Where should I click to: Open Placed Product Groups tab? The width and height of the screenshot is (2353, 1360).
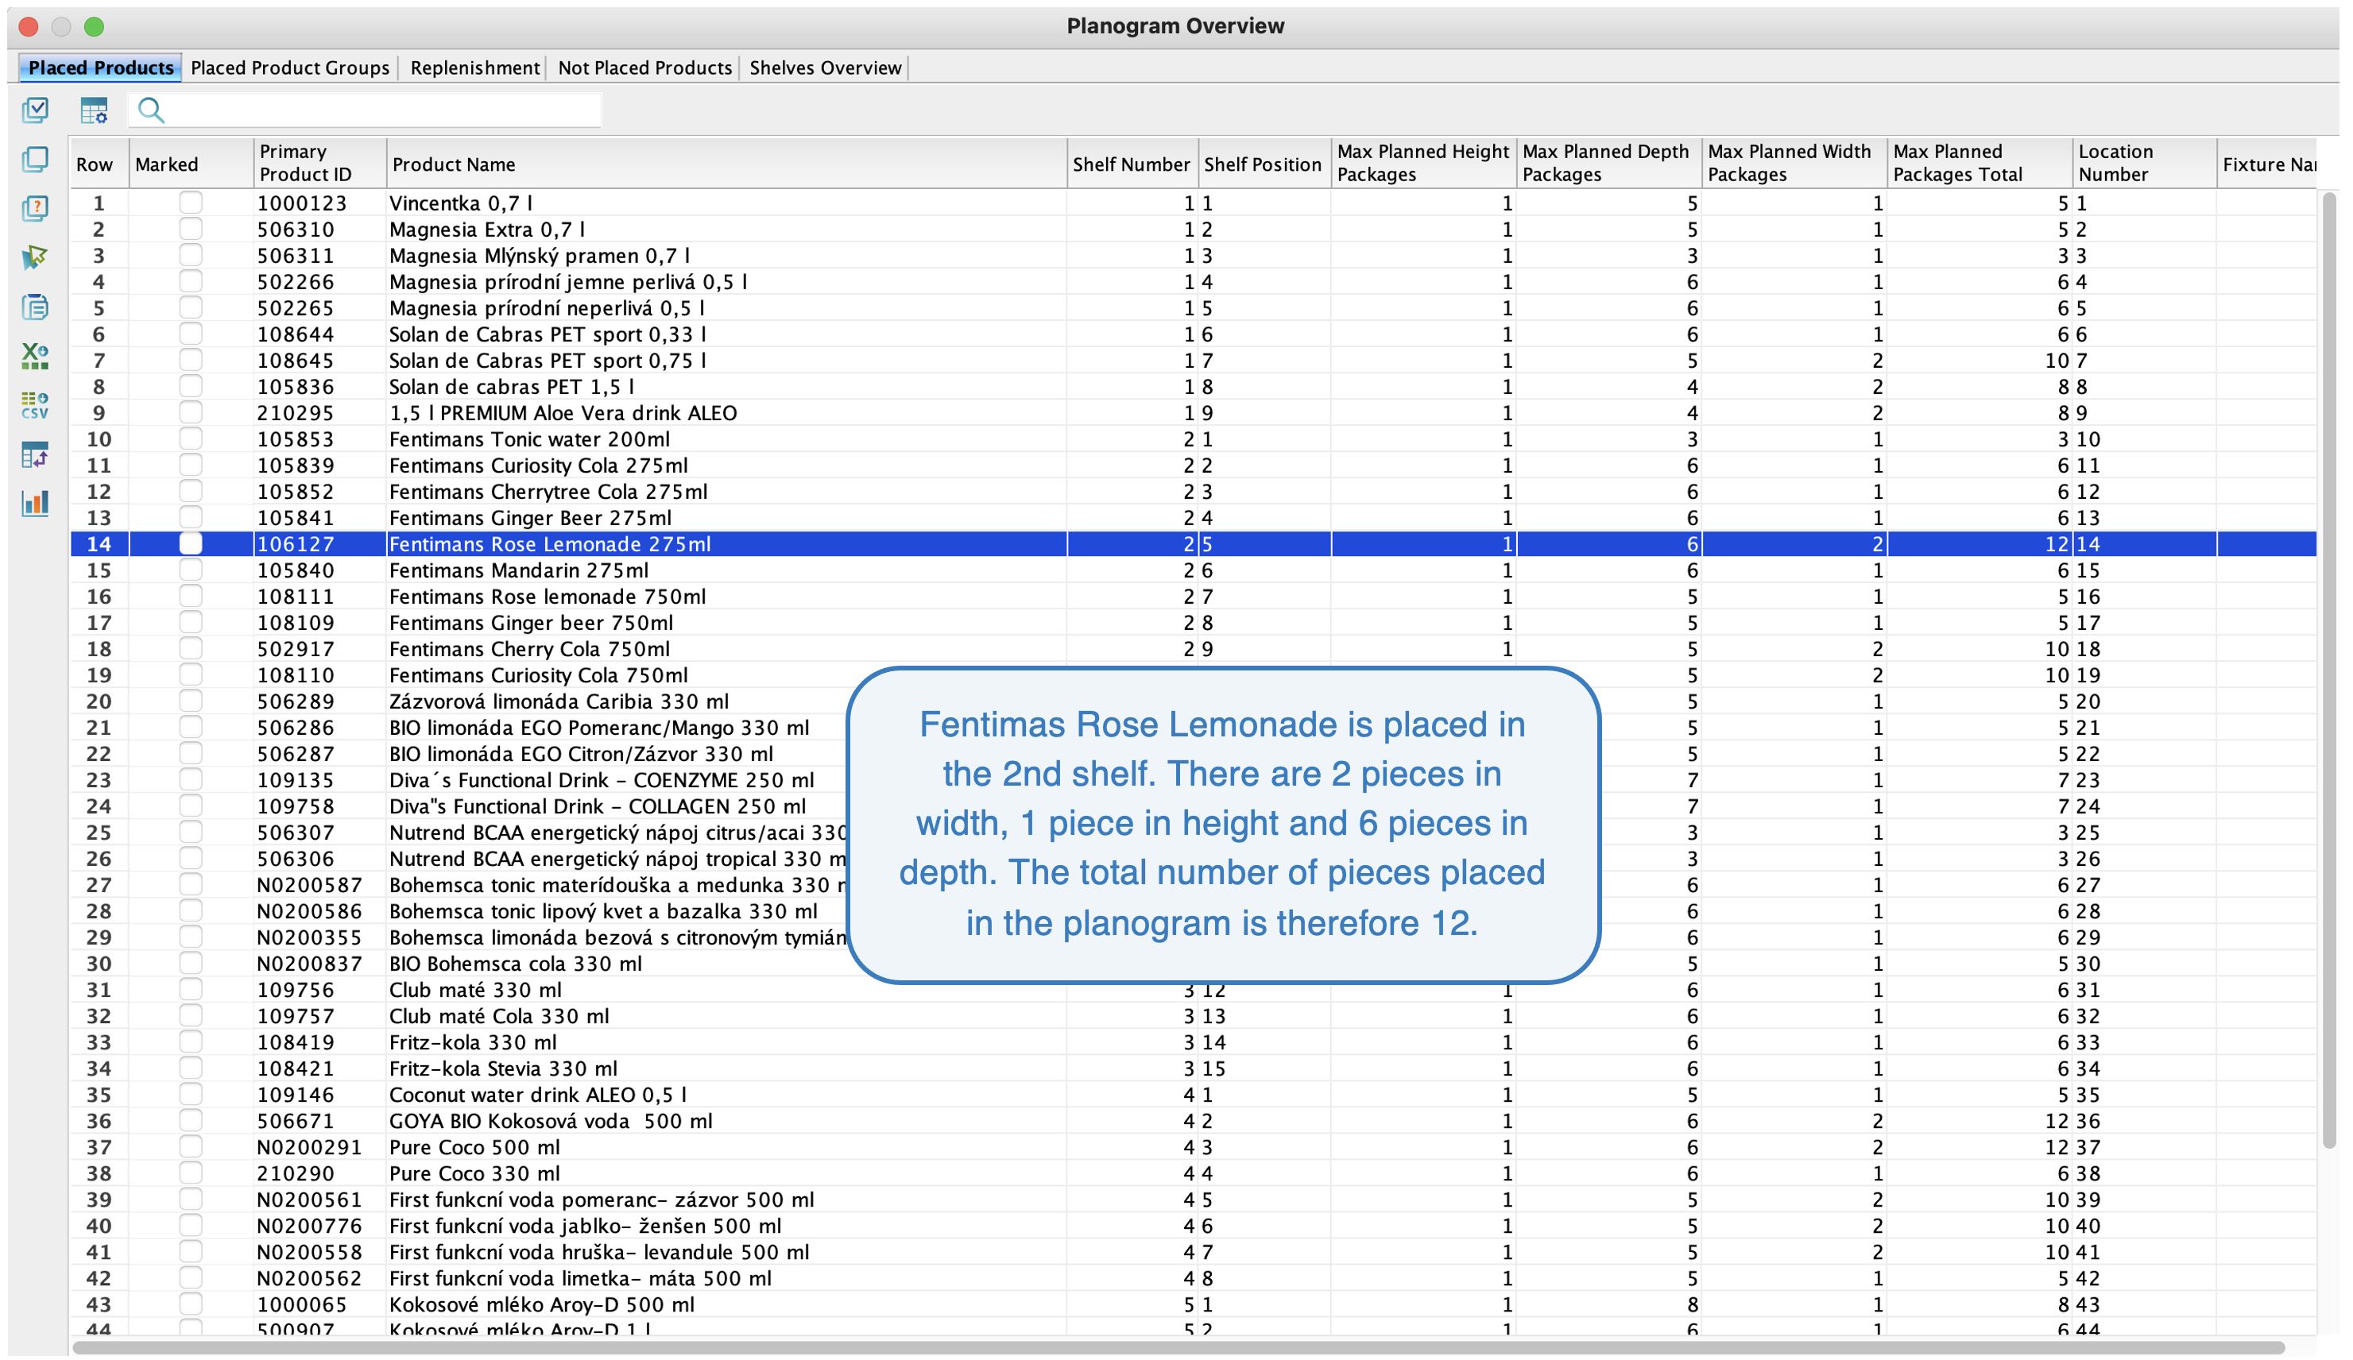[289, 68]
